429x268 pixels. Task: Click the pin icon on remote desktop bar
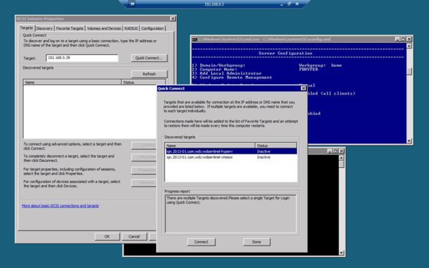click(x=132, y=4)
